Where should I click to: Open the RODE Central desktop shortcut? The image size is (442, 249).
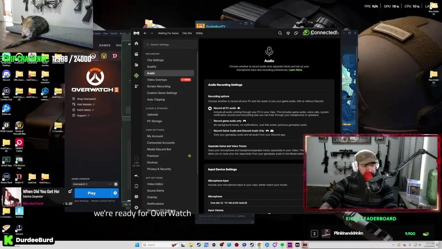[x=6, y=127]
